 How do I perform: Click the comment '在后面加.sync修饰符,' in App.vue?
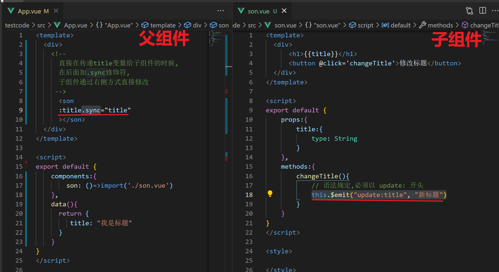click(94, 73)
